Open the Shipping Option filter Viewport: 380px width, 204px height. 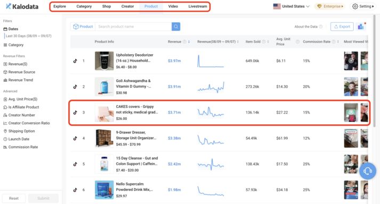click(19, 131)
